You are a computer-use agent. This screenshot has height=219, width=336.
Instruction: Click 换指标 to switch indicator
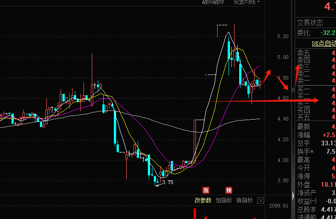coord(244,200)
